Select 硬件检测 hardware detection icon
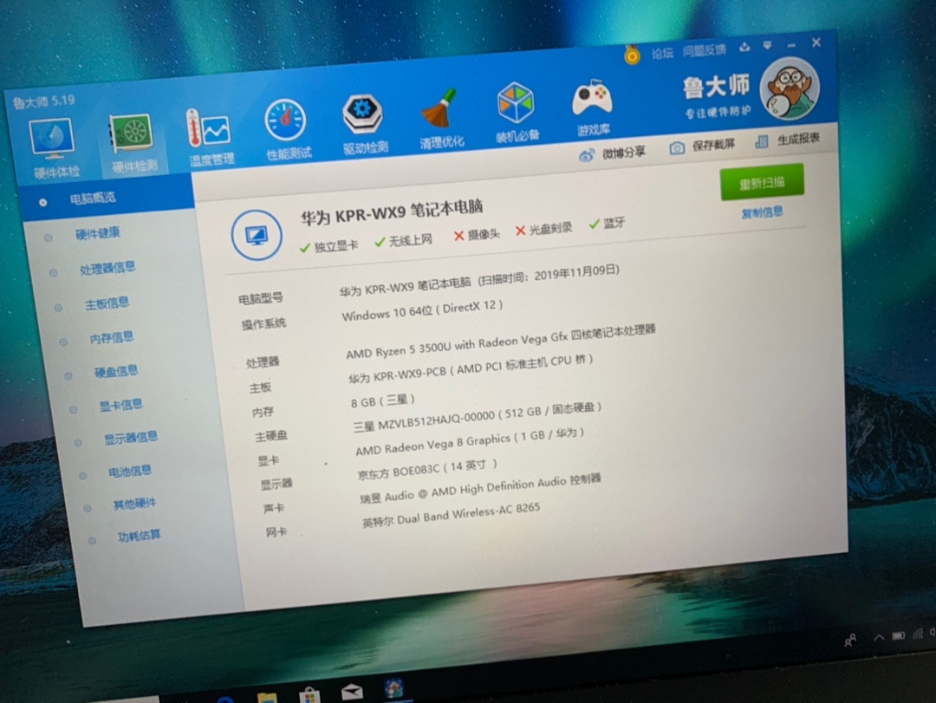 point(133,143)
